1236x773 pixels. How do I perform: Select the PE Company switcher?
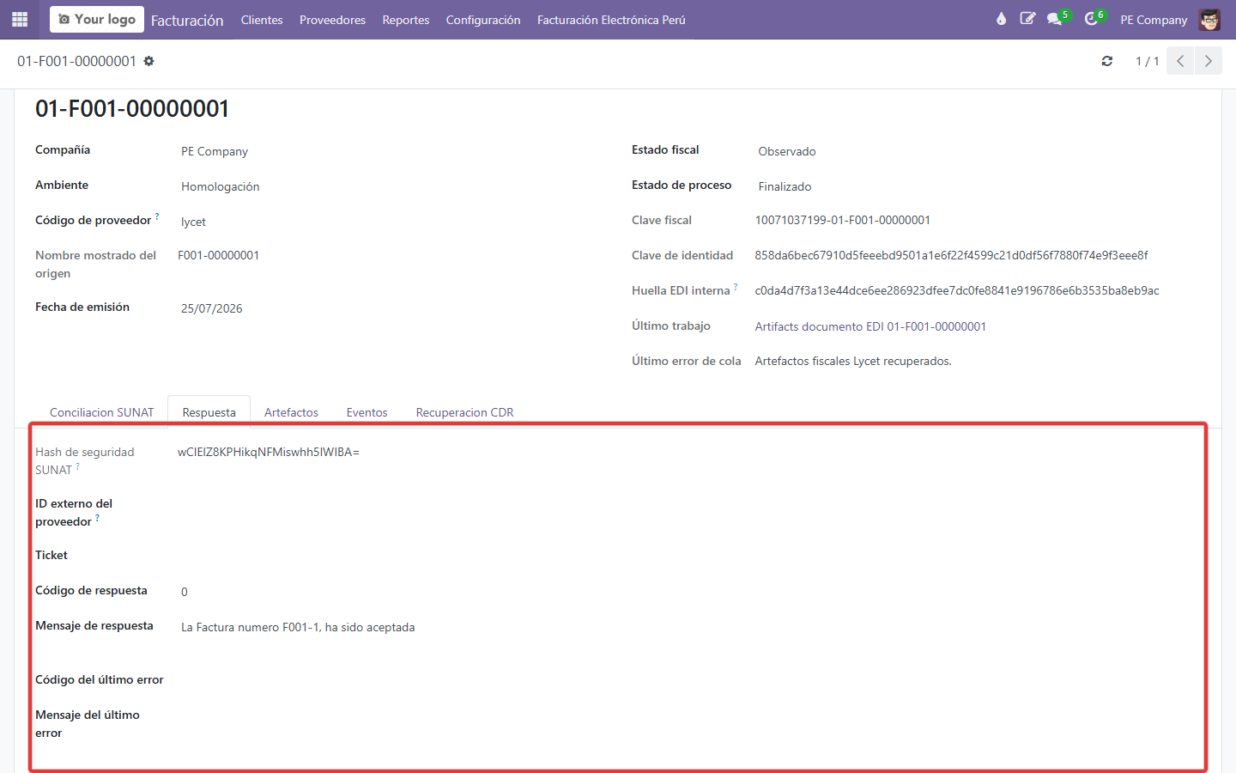(x=1154, y=20)
